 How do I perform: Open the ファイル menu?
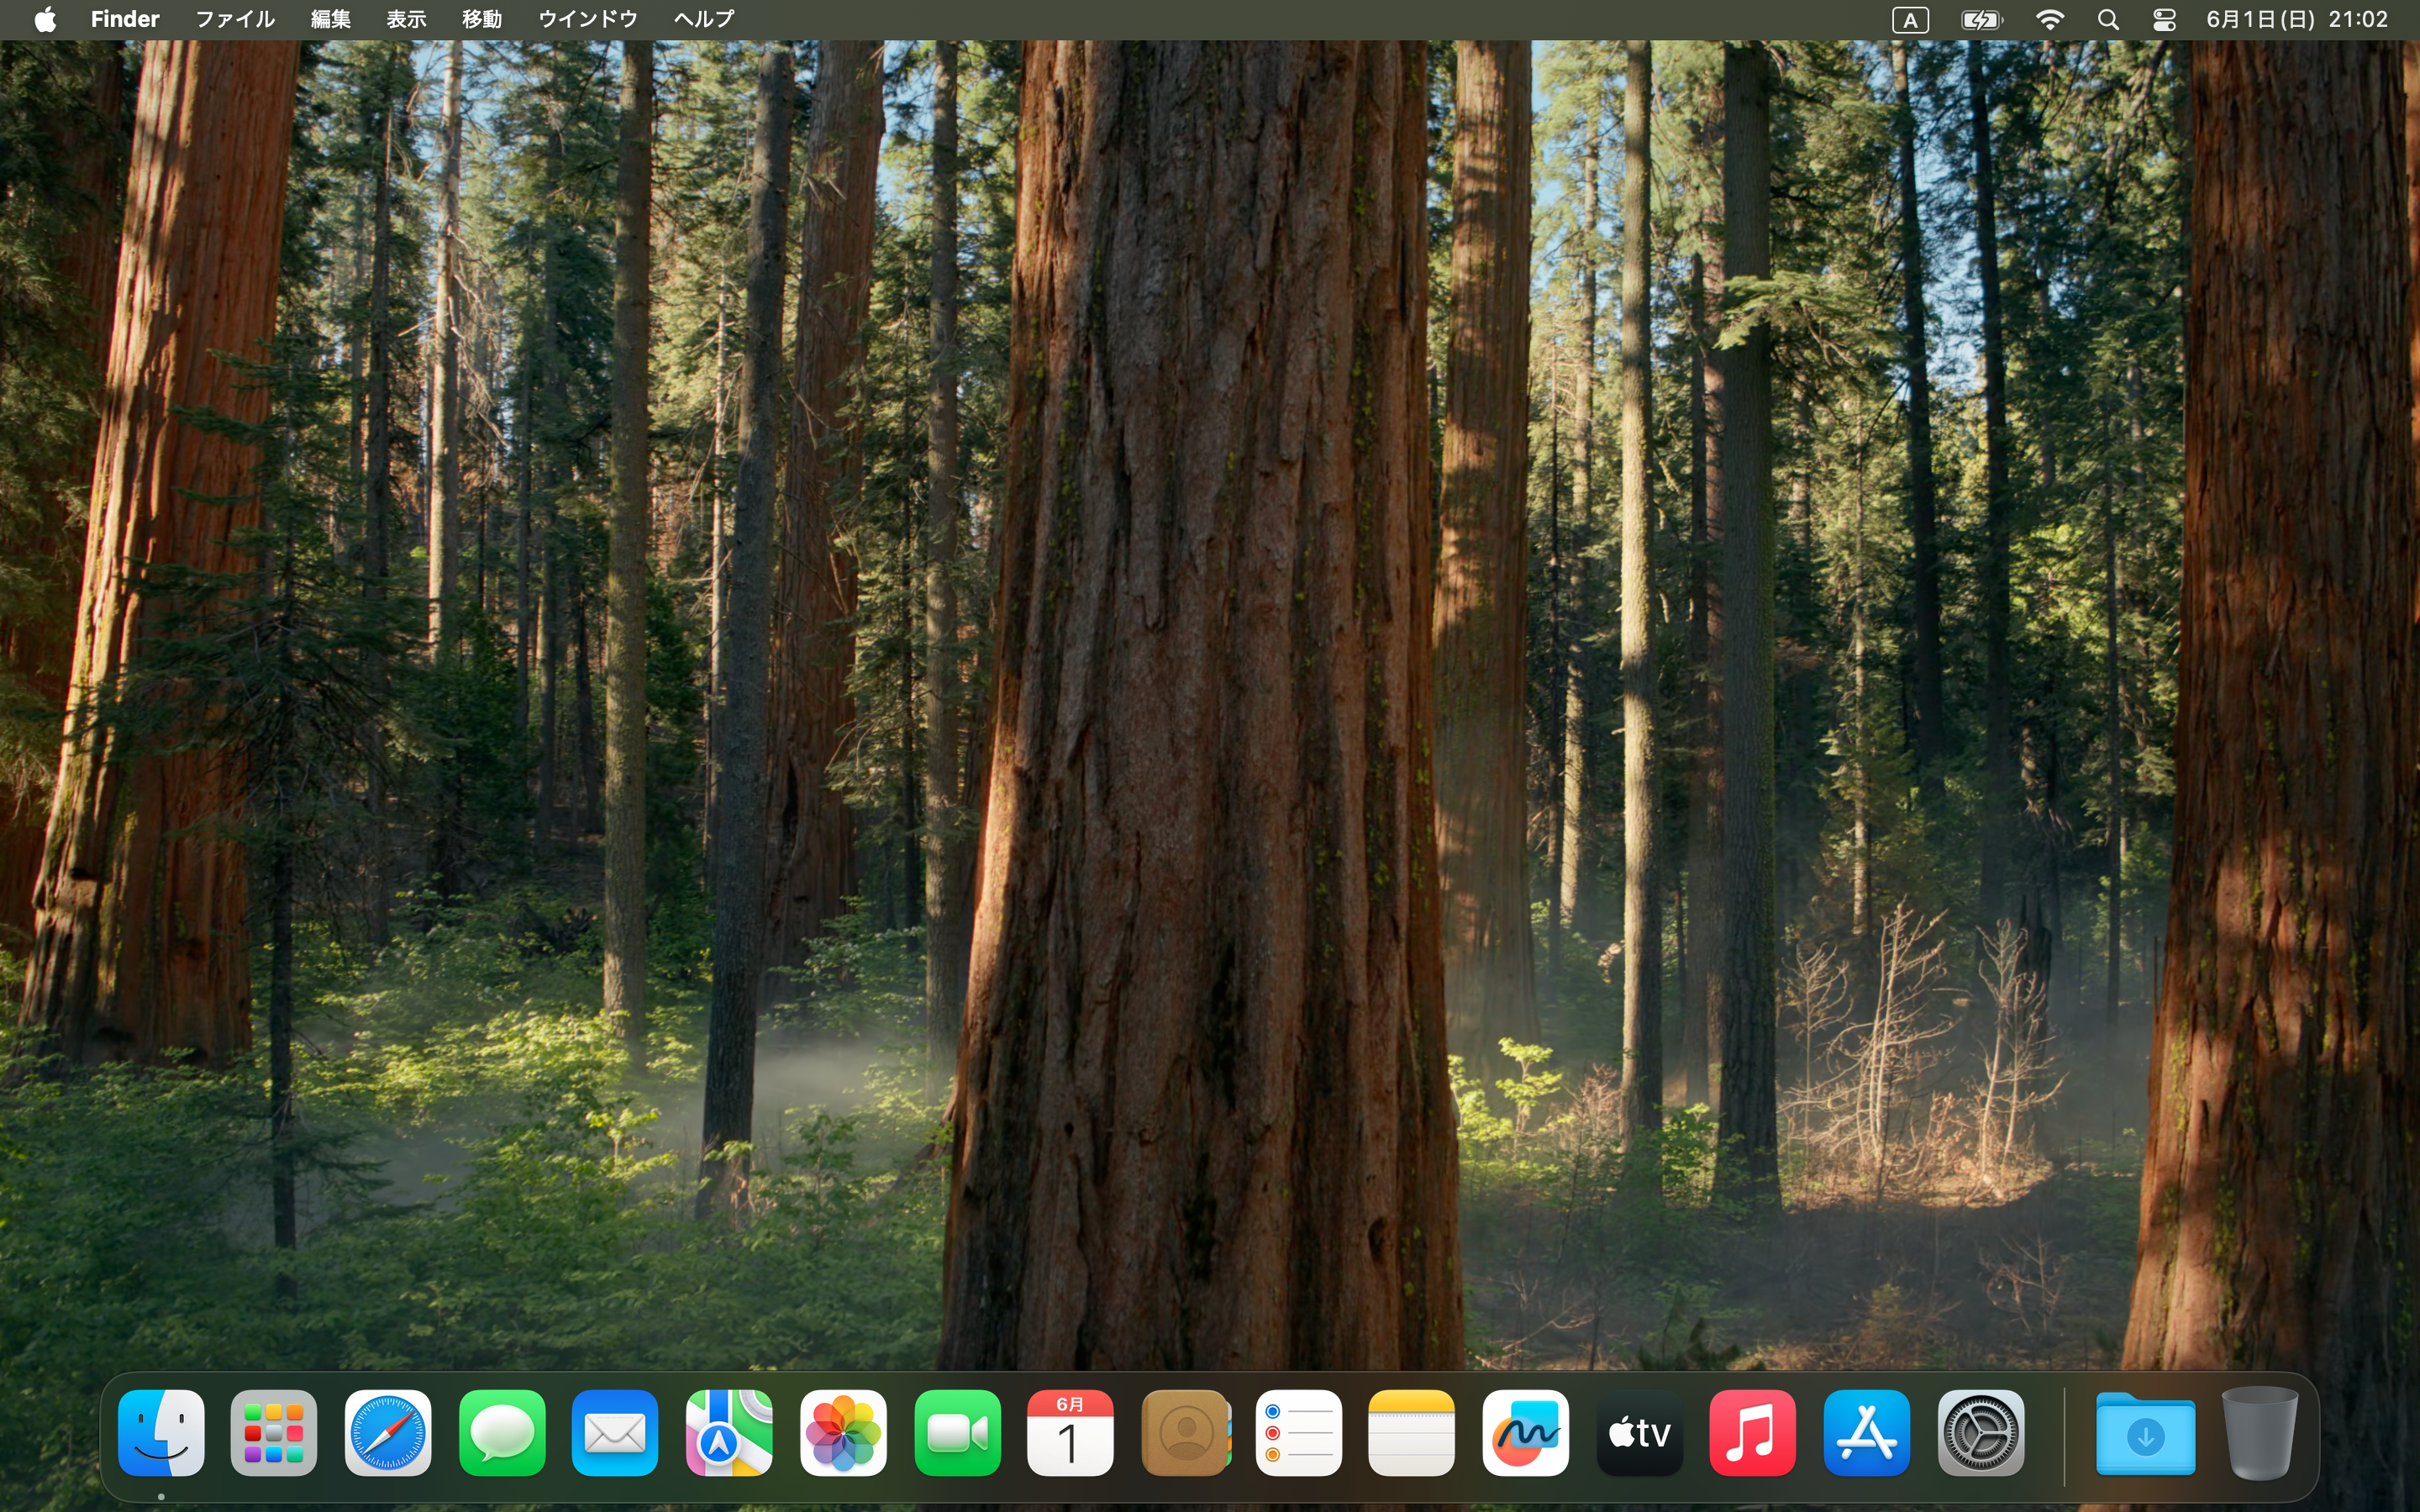point(234,19)
